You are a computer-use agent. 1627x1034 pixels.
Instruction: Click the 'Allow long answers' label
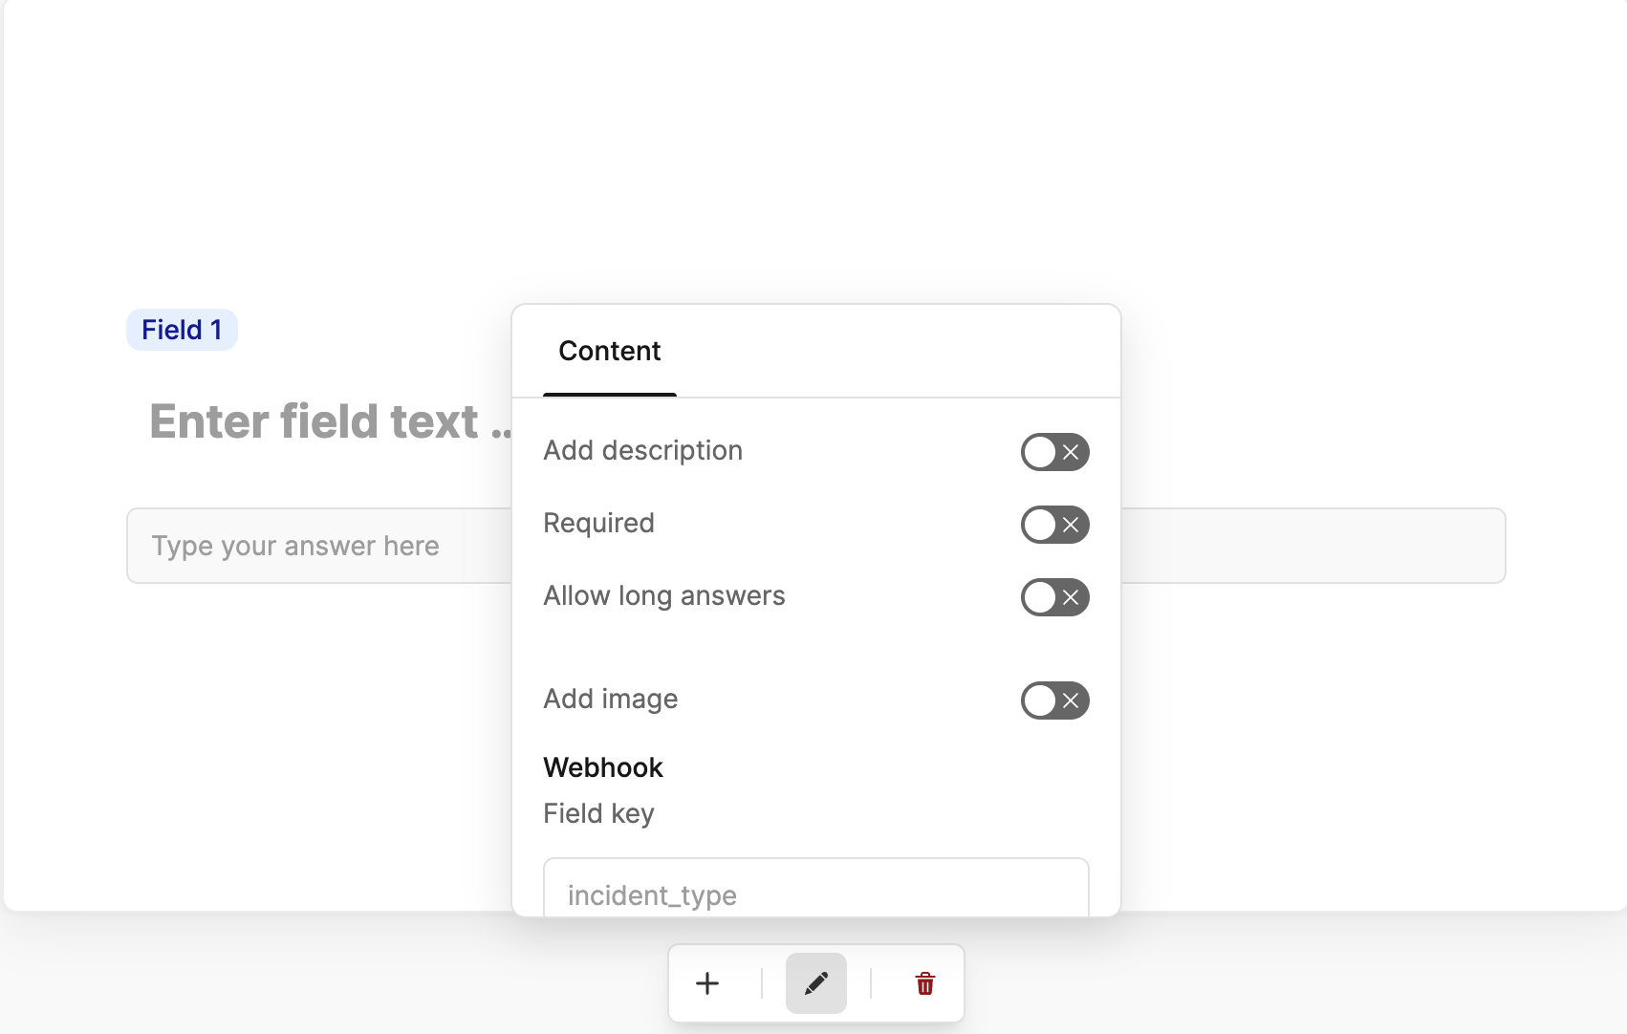(664, 595)
